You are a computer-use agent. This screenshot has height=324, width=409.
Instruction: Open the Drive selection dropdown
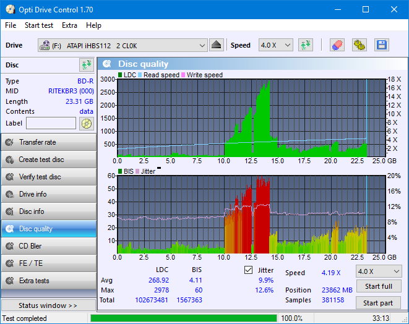click(x=123, y=45)
